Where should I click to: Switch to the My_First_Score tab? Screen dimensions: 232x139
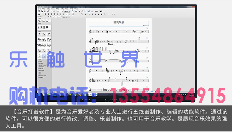57,17
